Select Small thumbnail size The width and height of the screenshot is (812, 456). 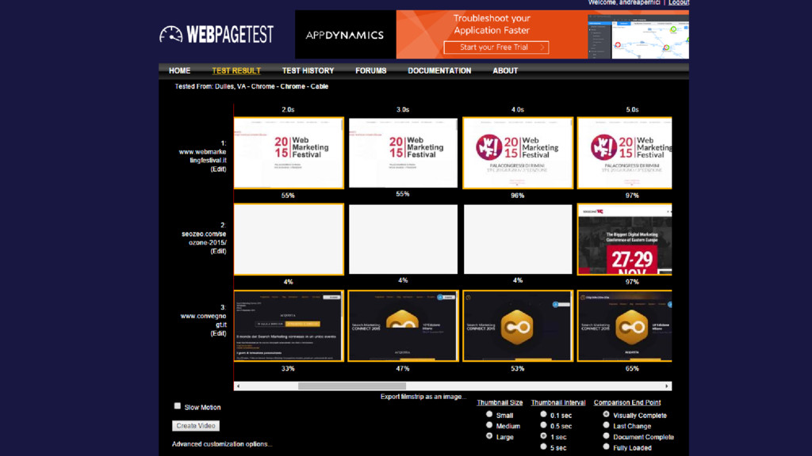coord(489,415)
